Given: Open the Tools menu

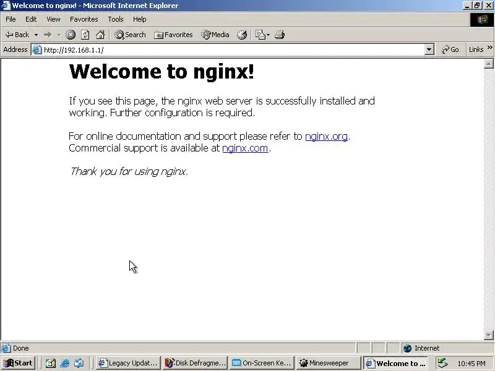Looking at the screenshot, I should point(116,19).
